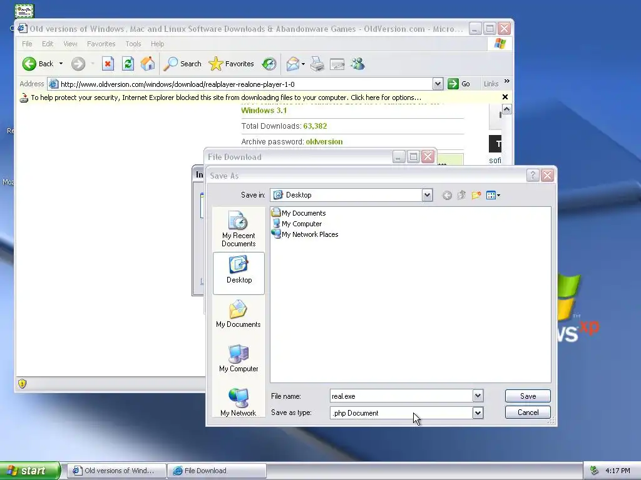The width and height of the screenshot is (641, 480).
Task: Dismiss the information bar with X
Action: tap(505, 97)
